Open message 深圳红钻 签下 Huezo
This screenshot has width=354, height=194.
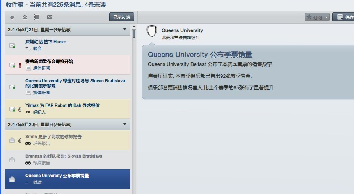pos(68,45)
